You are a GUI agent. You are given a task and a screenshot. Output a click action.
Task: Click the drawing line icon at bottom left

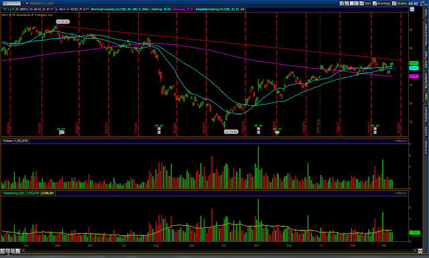click(18, 251)
